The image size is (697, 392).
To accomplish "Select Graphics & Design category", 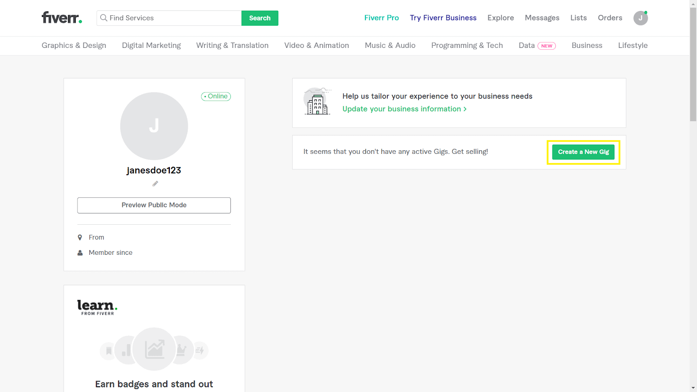I will [74, 45].
